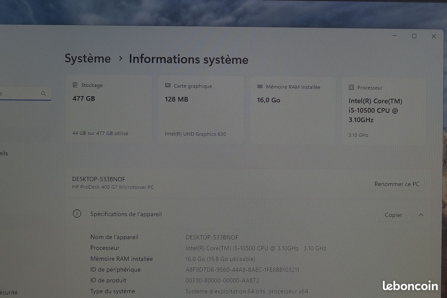The width and height of the screenshot is (447, 298).
Task: Select the product ID 00330-80000-00000-AA872
Action: point(222,280)
